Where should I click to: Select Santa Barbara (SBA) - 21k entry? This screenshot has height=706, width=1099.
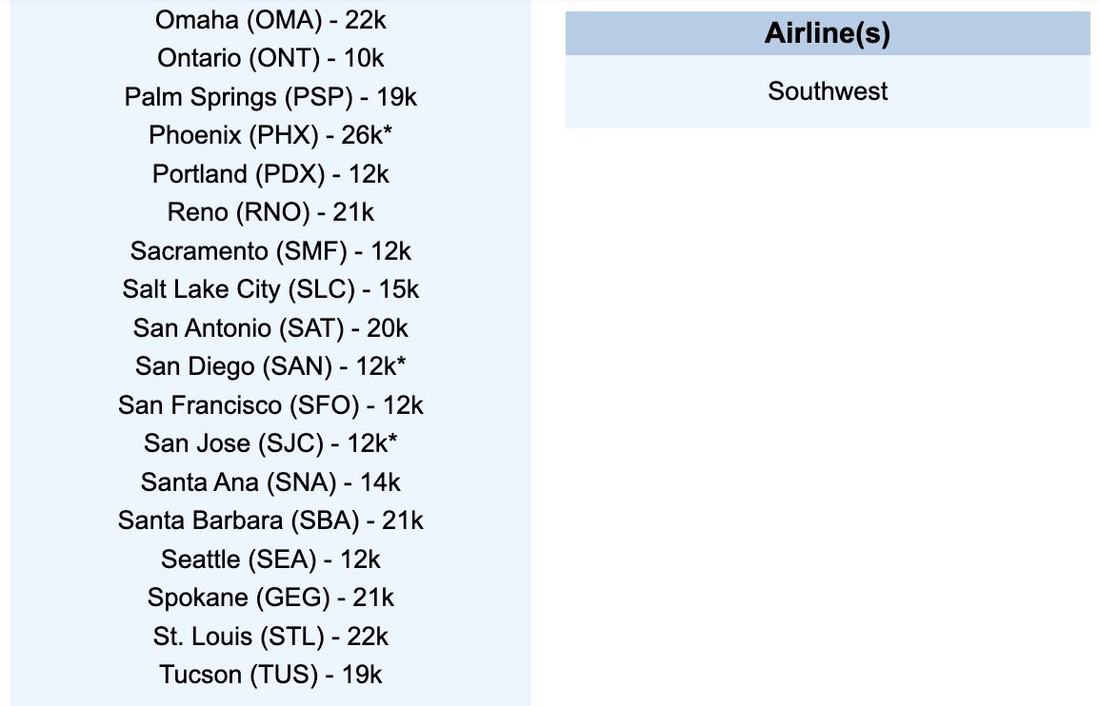pos(270,520)
